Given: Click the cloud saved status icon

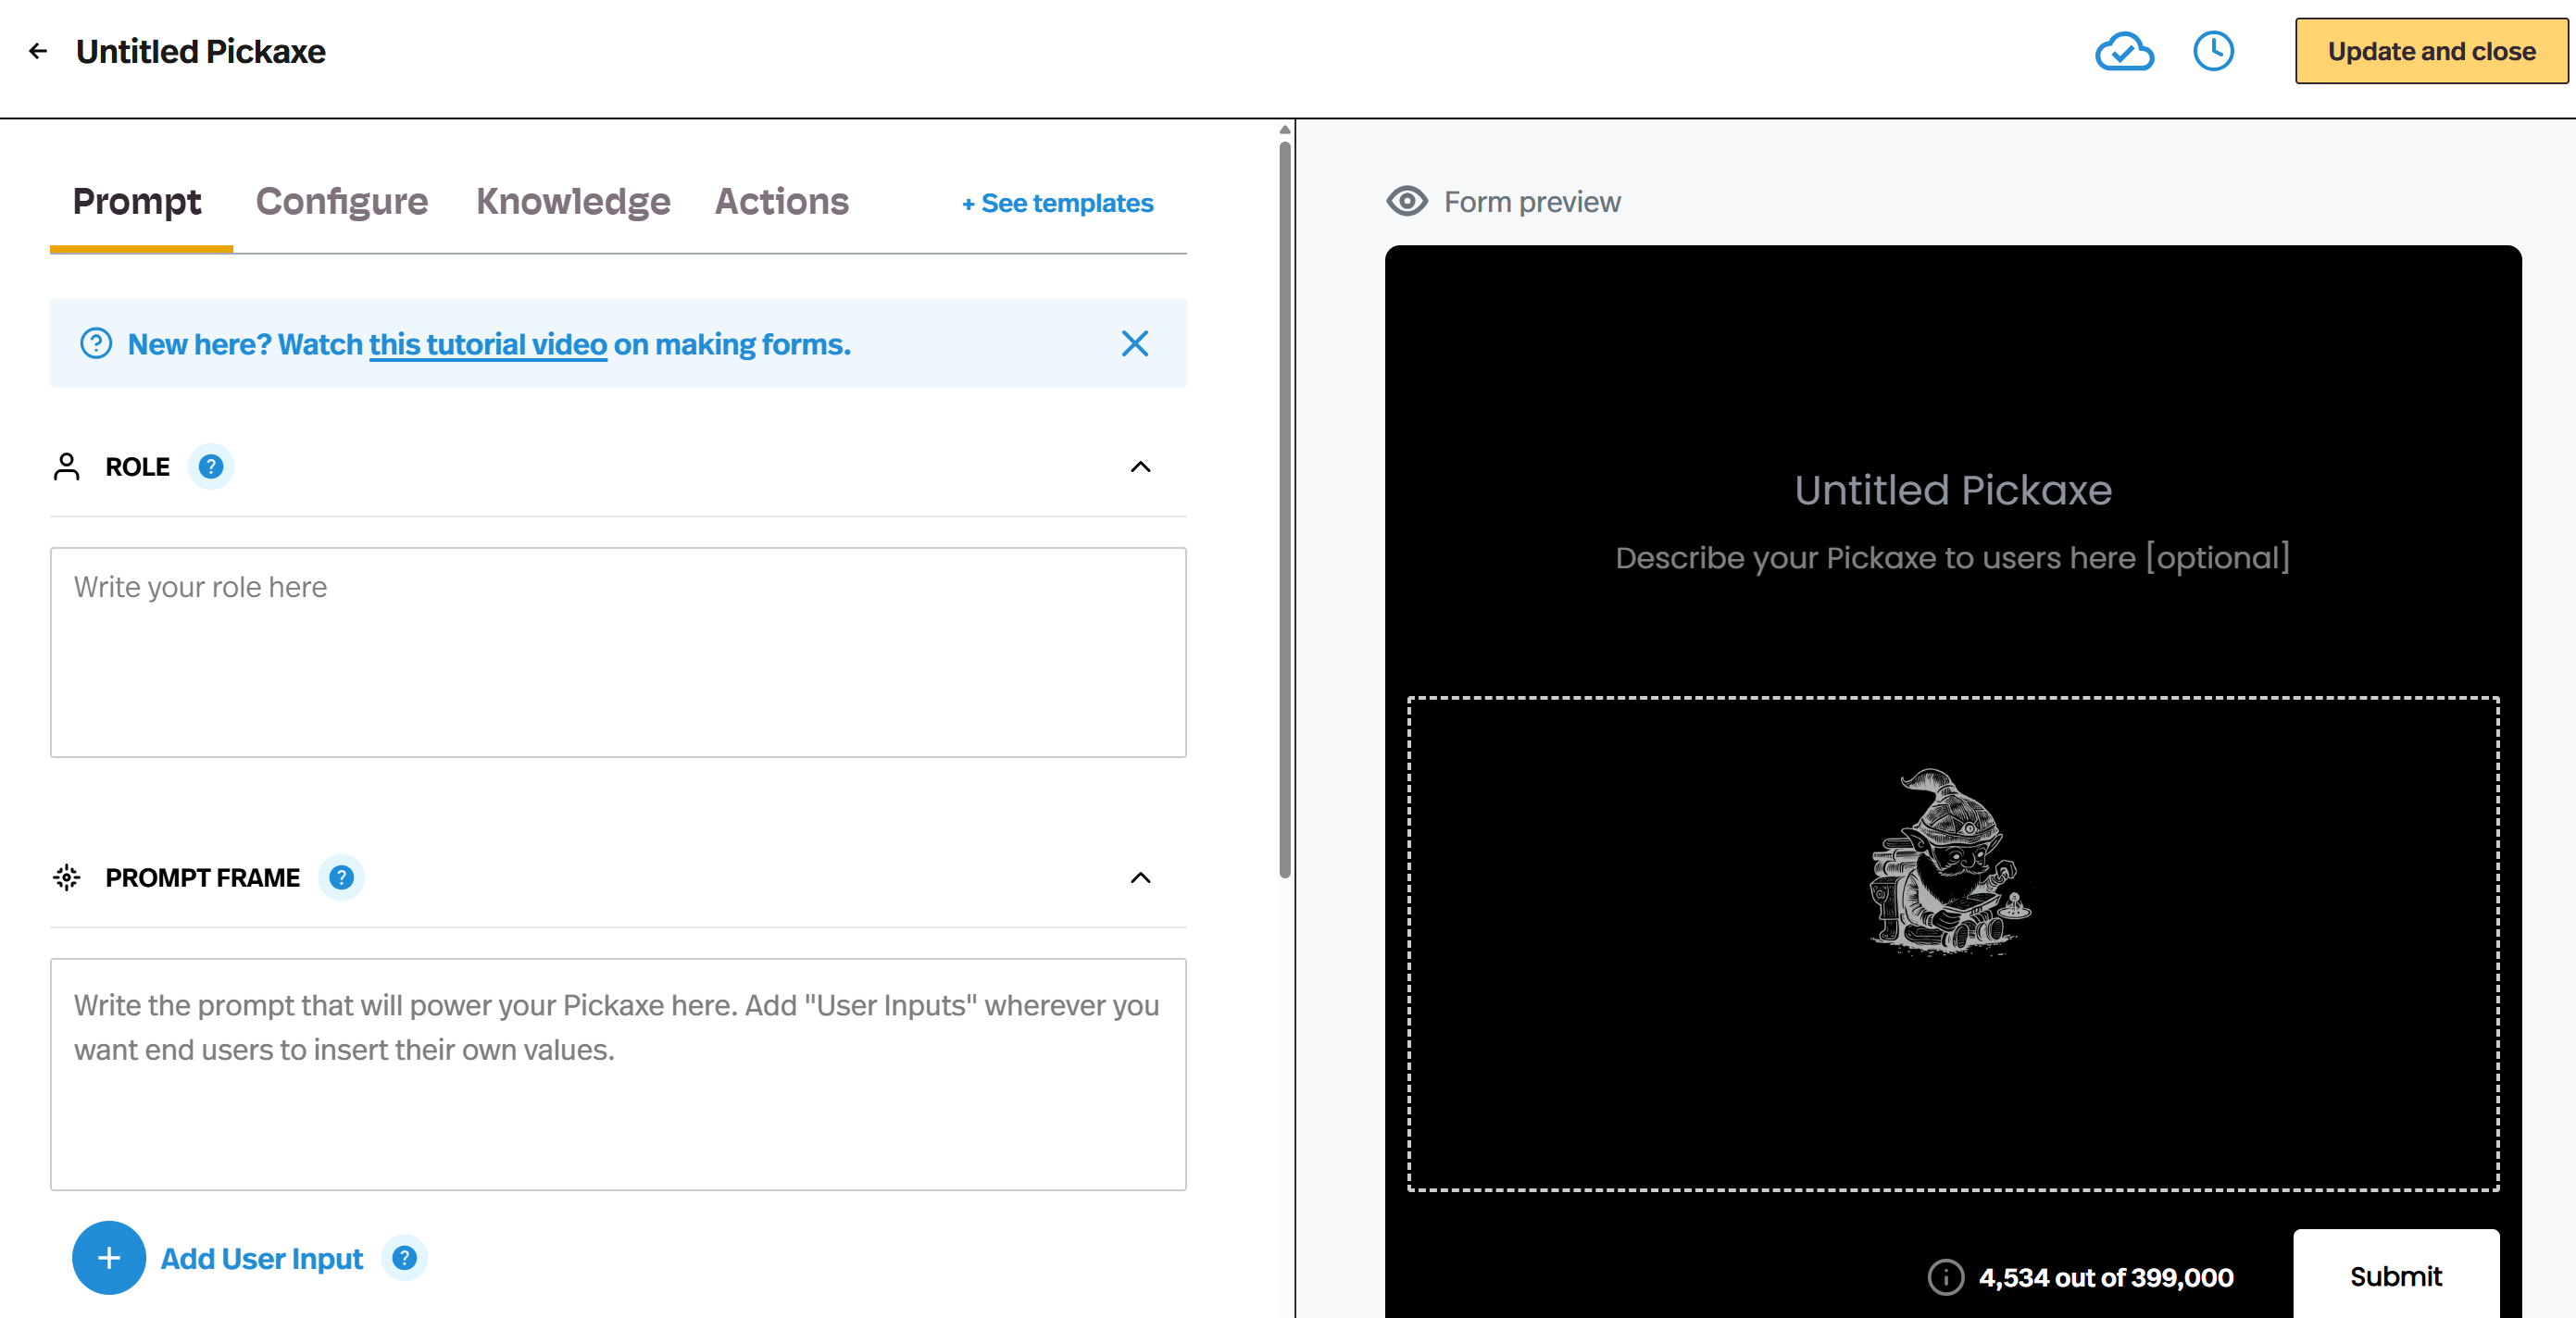Looking at the screenshot, I should point(2123,51).
